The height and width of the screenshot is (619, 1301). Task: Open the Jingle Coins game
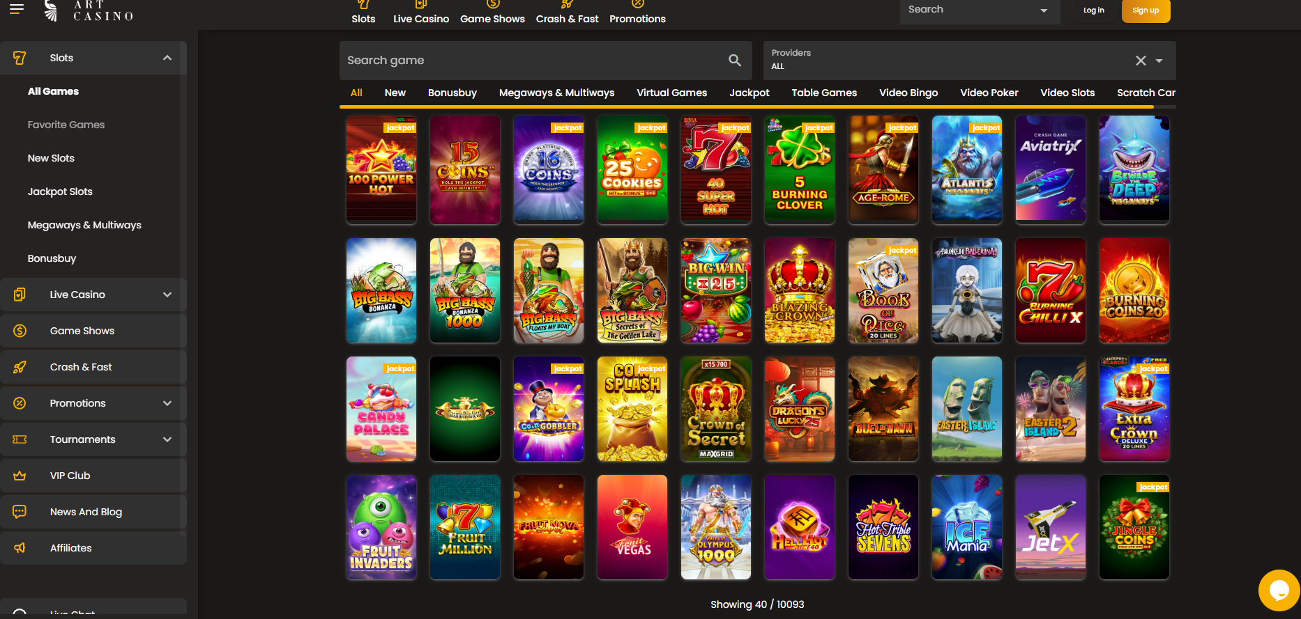coord(1134,527)
